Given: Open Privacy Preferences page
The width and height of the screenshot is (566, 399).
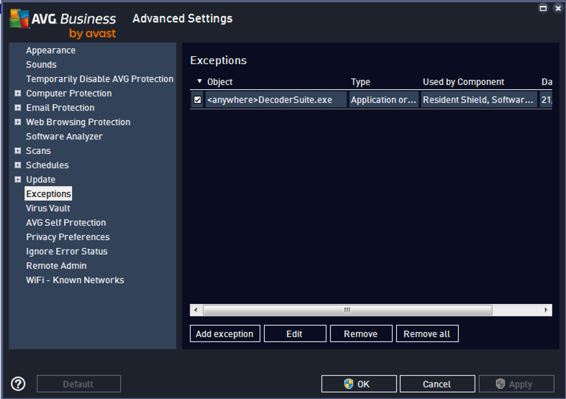Looking at the screenshot, I should pyautogui.click(x=68, y=237).
